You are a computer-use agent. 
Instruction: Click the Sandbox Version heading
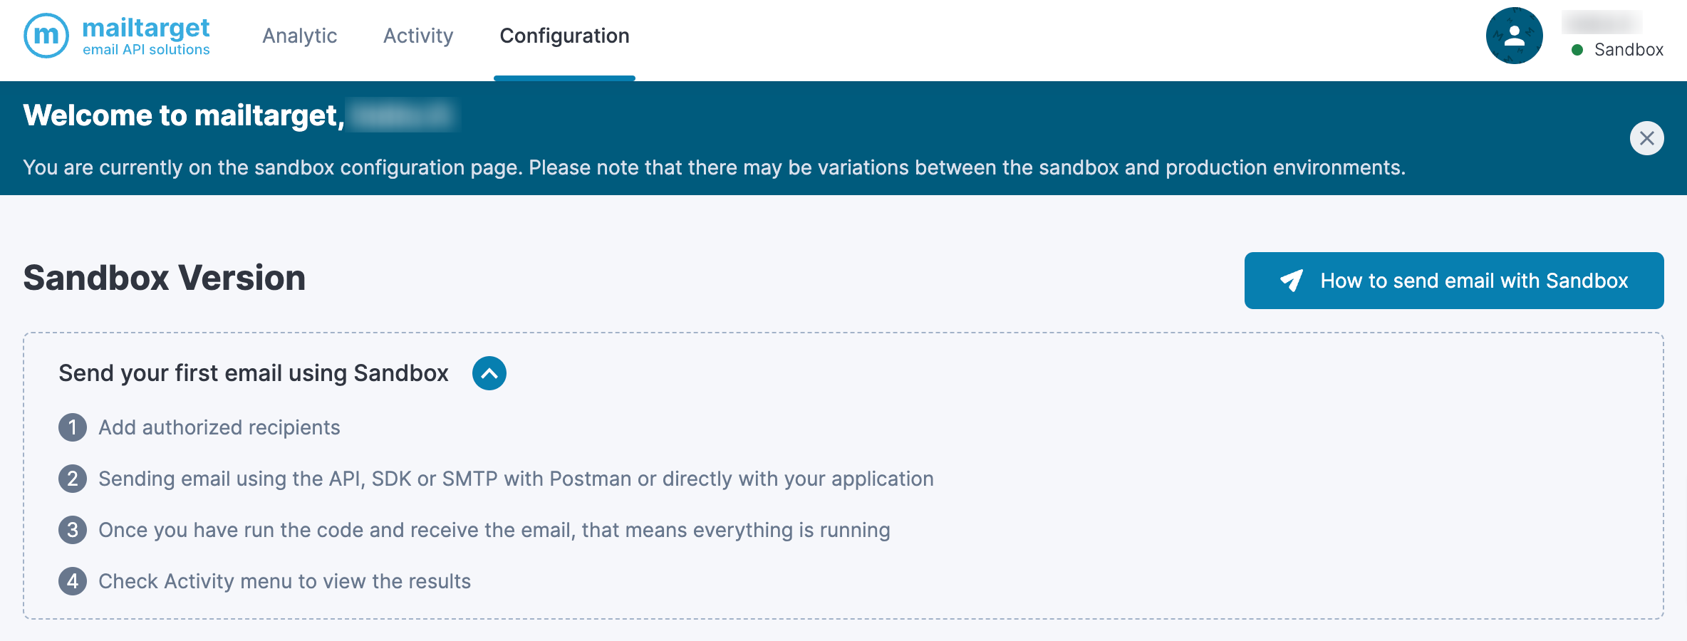(165, 278)
